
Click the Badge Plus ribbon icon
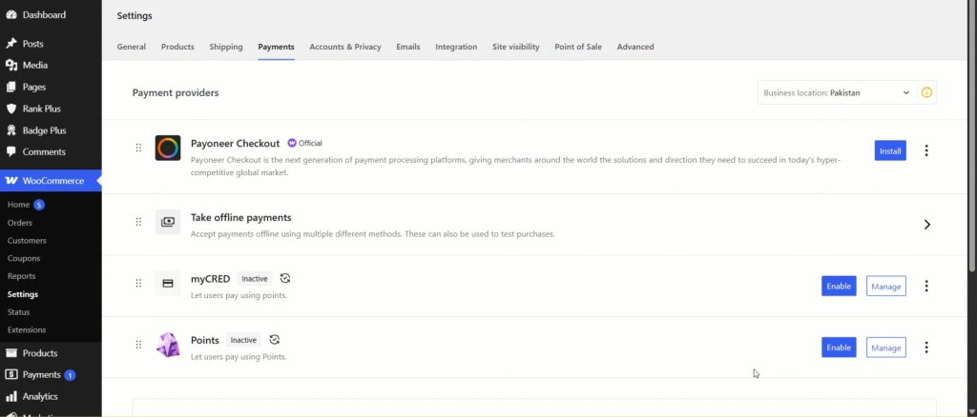point(11,130)
